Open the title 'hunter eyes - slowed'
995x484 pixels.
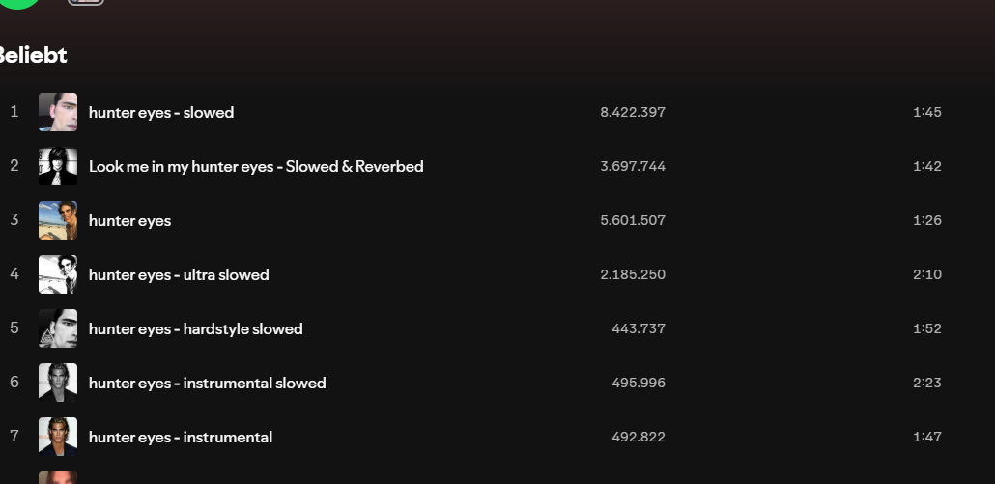pyautogui.click(x=161, y=112)
